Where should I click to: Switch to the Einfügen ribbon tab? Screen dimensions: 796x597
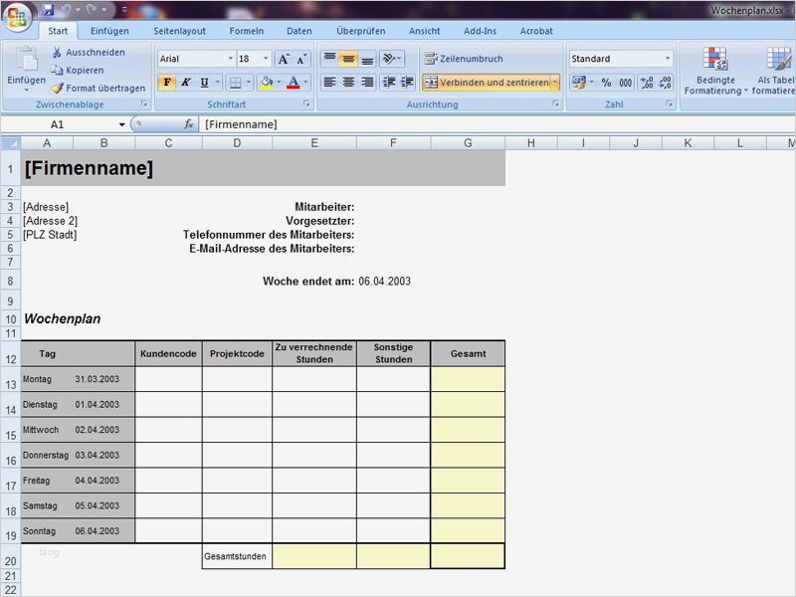tap(109, 31)
